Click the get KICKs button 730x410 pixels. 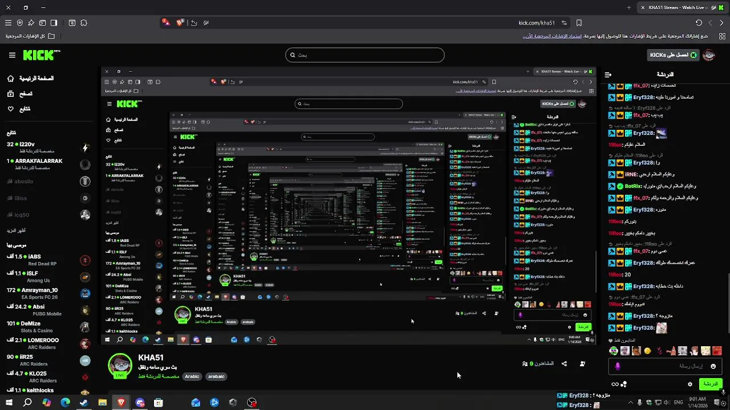(x=674, y=55)
